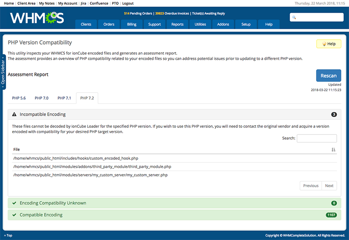This screenshot has width=349, height=240.
Task: Click the Assessment Report heading
Action: [28, 74]
